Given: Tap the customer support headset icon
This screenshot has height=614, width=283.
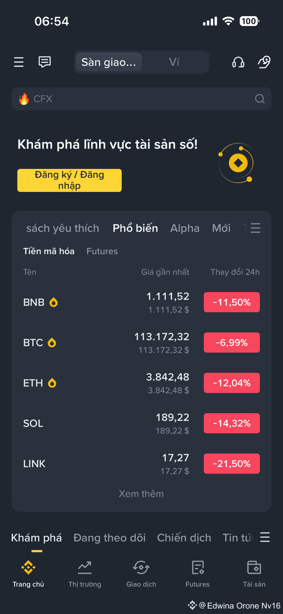Looking at the screenshot, I should pyautogui.click(x=238, y=62).
